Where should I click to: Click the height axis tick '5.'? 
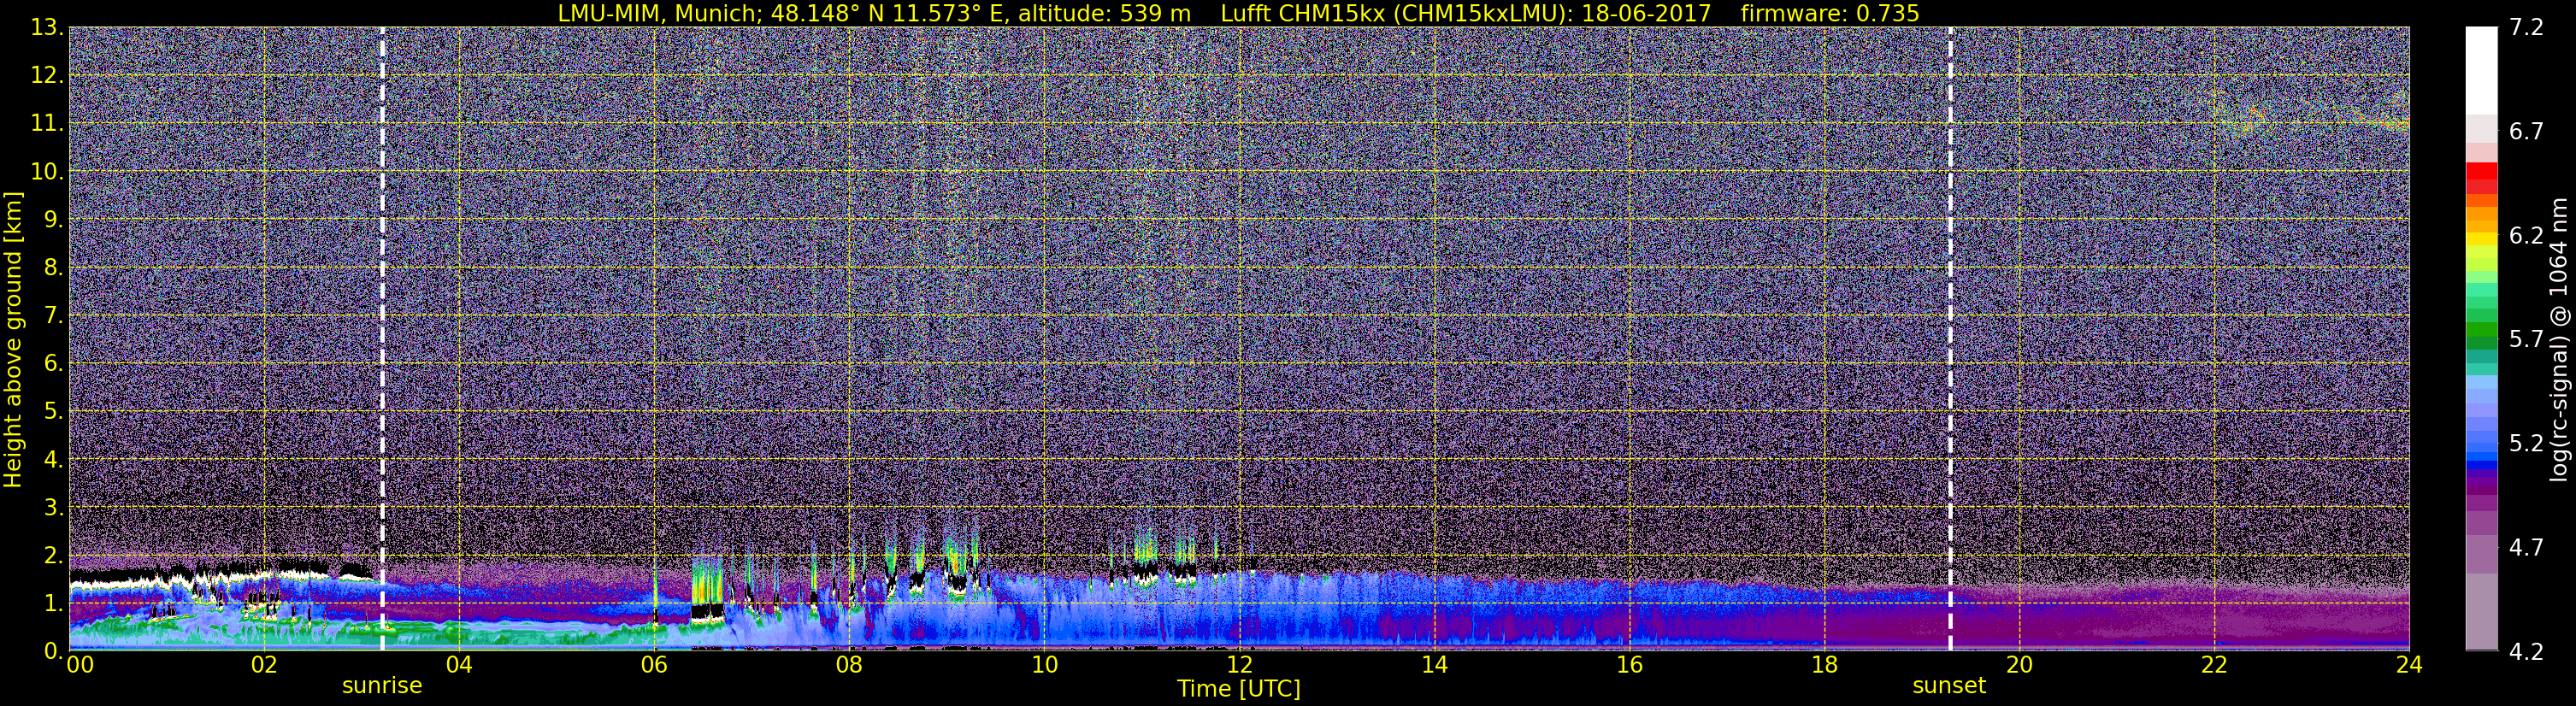pyautogui.click(x=53, y=412)
